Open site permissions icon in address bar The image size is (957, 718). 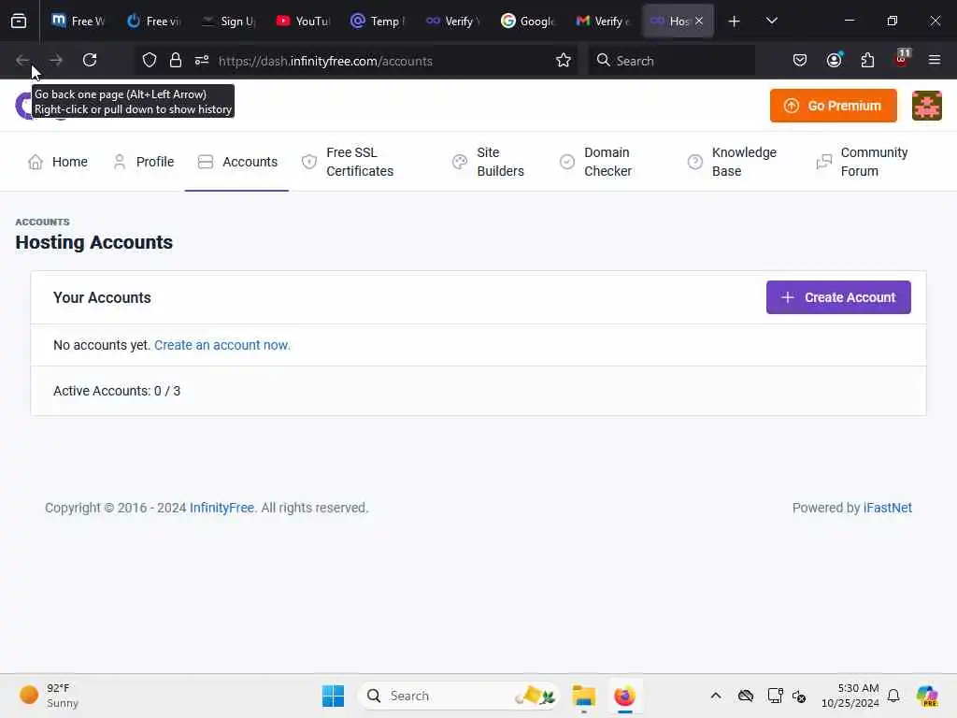click(x=202, y=60)
